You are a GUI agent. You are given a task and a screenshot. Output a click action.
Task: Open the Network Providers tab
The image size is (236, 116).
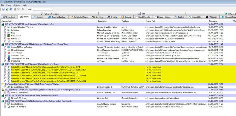point(49,14)
